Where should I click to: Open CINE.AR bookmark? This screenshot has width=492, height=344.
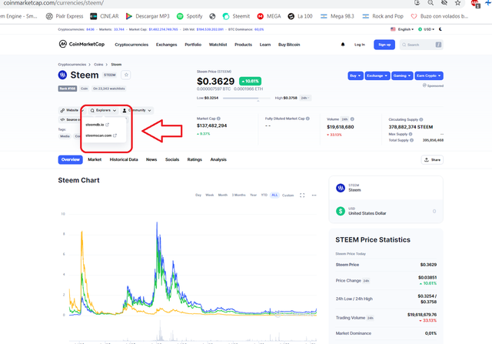click(x=105, y=16)
